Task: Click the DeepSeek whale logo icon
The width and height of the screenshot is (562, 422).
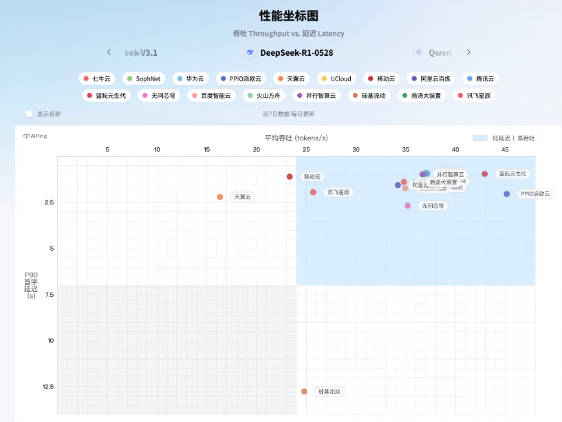Action: coord(250,52)
